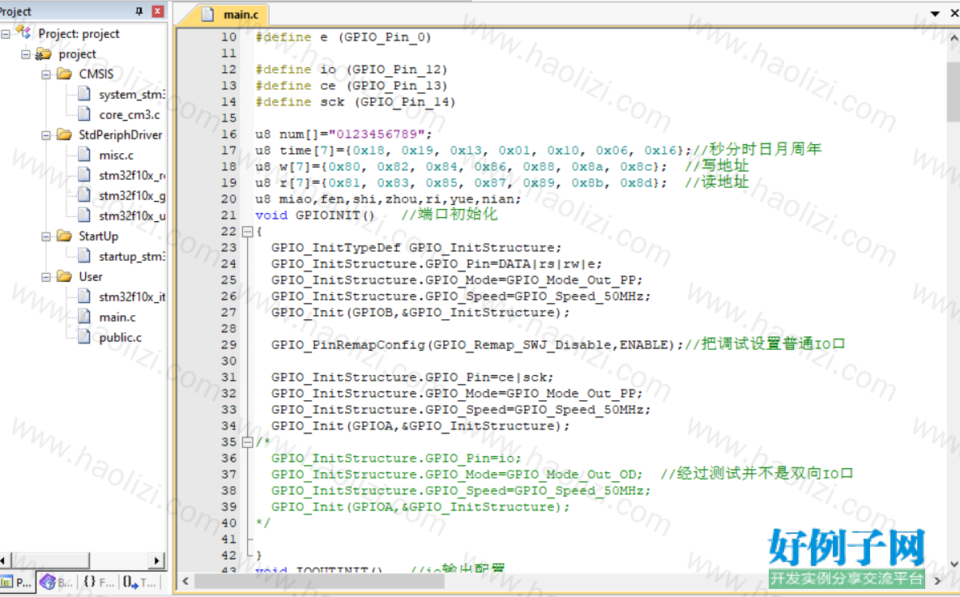Collapse the StdPeriphDriver group
Screen dimensions: 960x597
(x=46, y=134)
